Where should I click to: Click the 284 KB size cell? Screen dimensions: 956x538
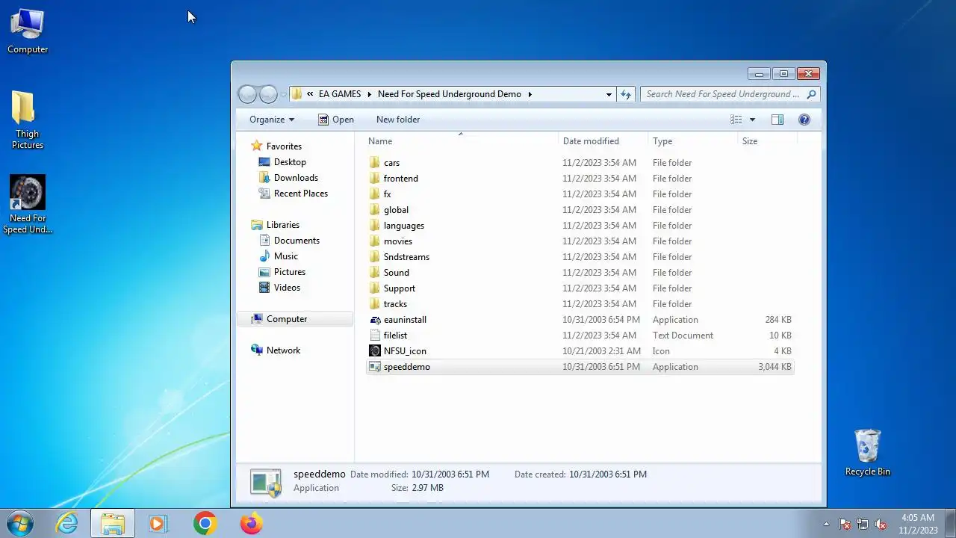(778, 320)
